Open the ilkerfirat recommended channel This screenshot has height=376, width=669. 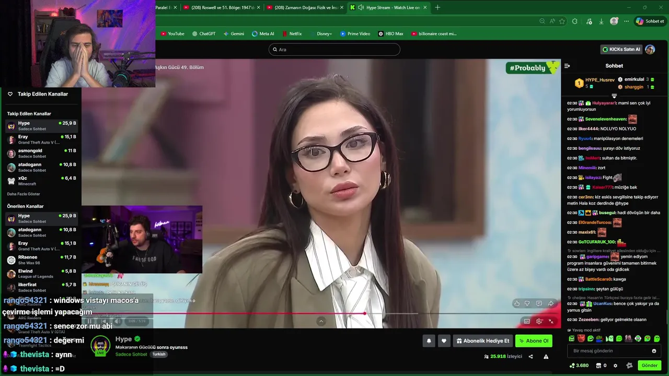tap(42, 287)
